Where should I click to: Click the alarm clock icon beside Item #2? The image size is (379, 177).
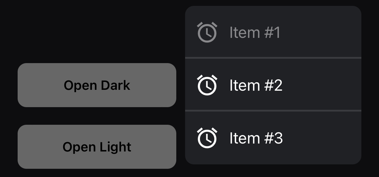pyautogui.click(x=207, y=85)
